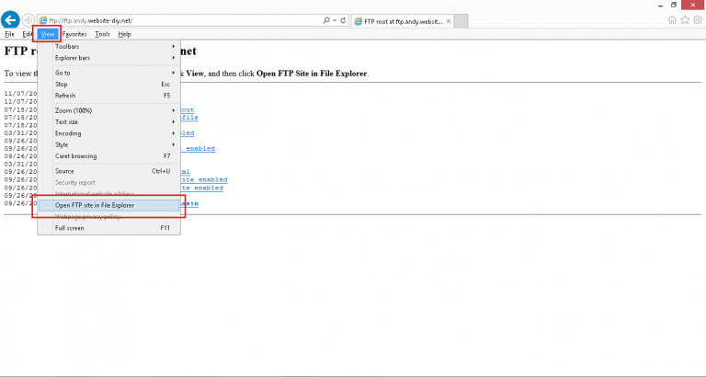Open the new blank tab button

[461, 21]
